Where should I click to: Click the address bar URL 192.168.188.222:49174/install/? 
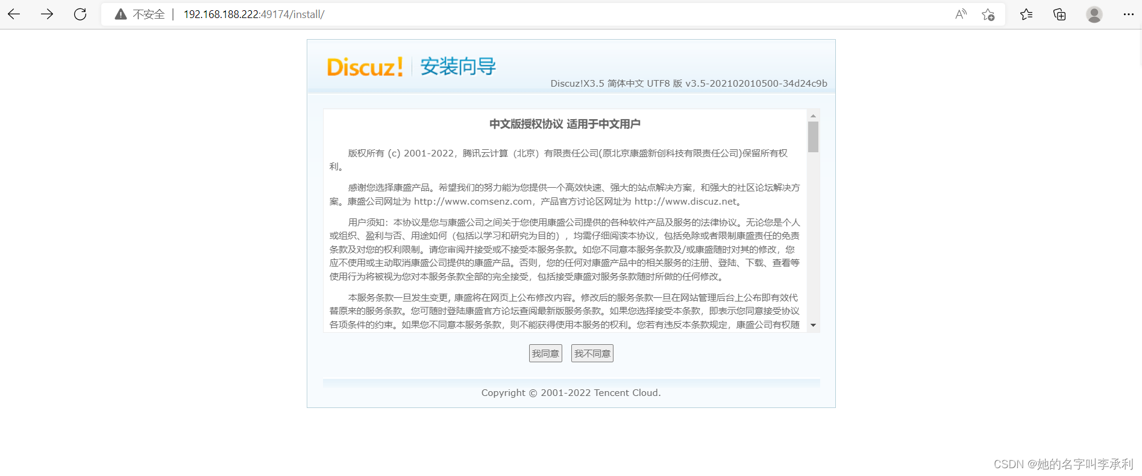254,14
